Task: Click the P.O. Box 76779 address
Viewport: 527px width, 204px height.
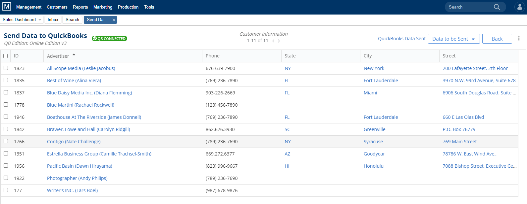Action: 459,129
